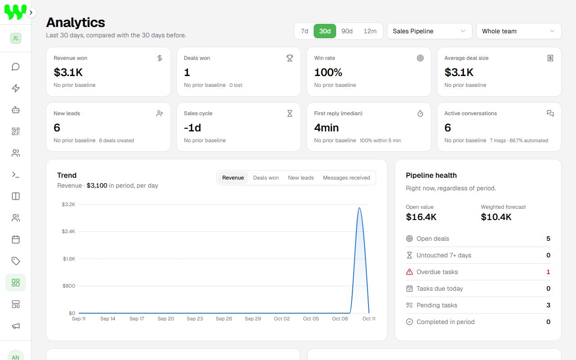Click the $10.4K weighted forecast figure
576x360 pixels.
tap(496, 217)
